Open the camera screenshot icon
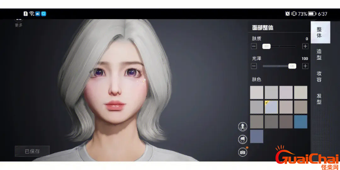Image resolution: width=340 pixels, height=170 pixels. click(242, 152)
